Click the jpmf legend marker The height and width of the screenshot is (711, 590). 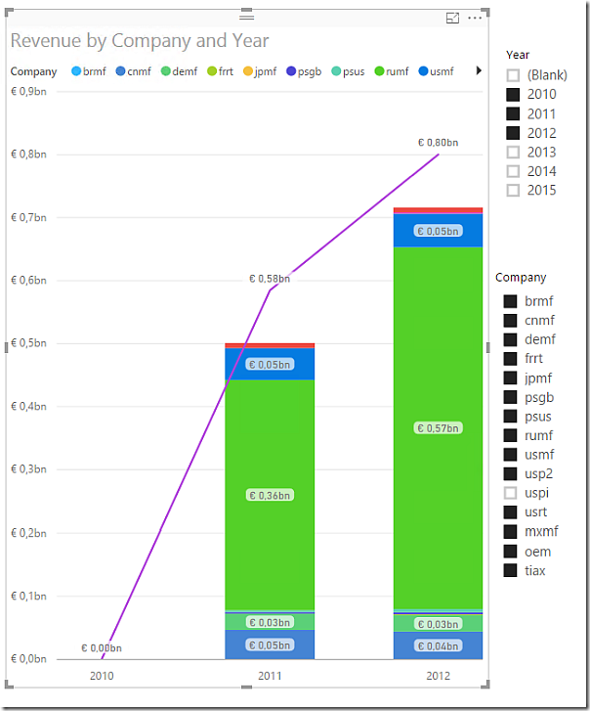(247, 71)
